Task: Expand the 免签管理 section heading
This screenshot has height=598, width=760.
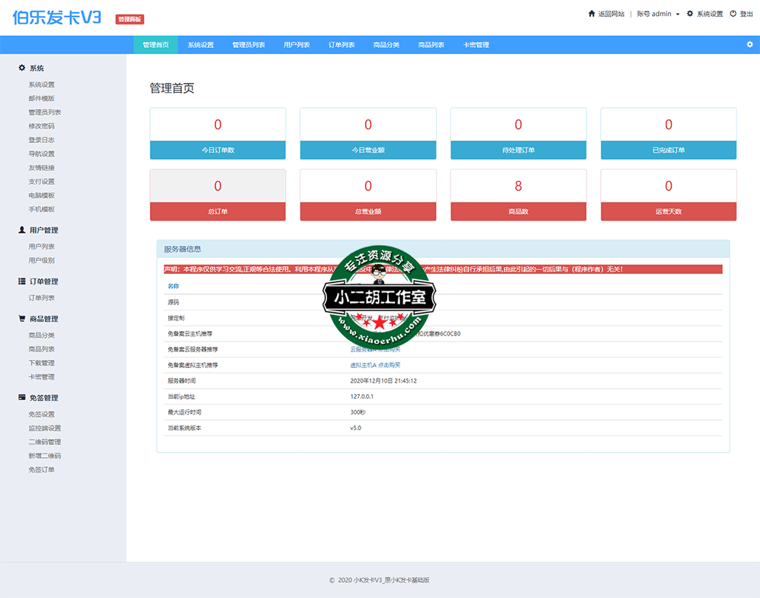Action: [x=43, y=398]
